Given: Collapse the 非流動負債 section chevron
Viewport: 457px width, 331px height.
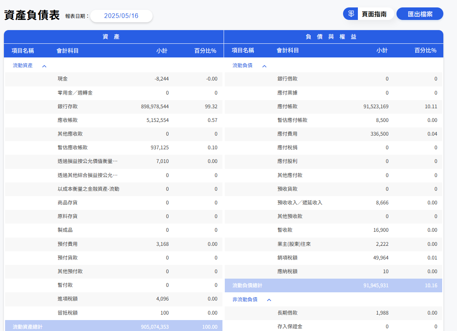Looking at the screenshot, I should pos(269,300).
